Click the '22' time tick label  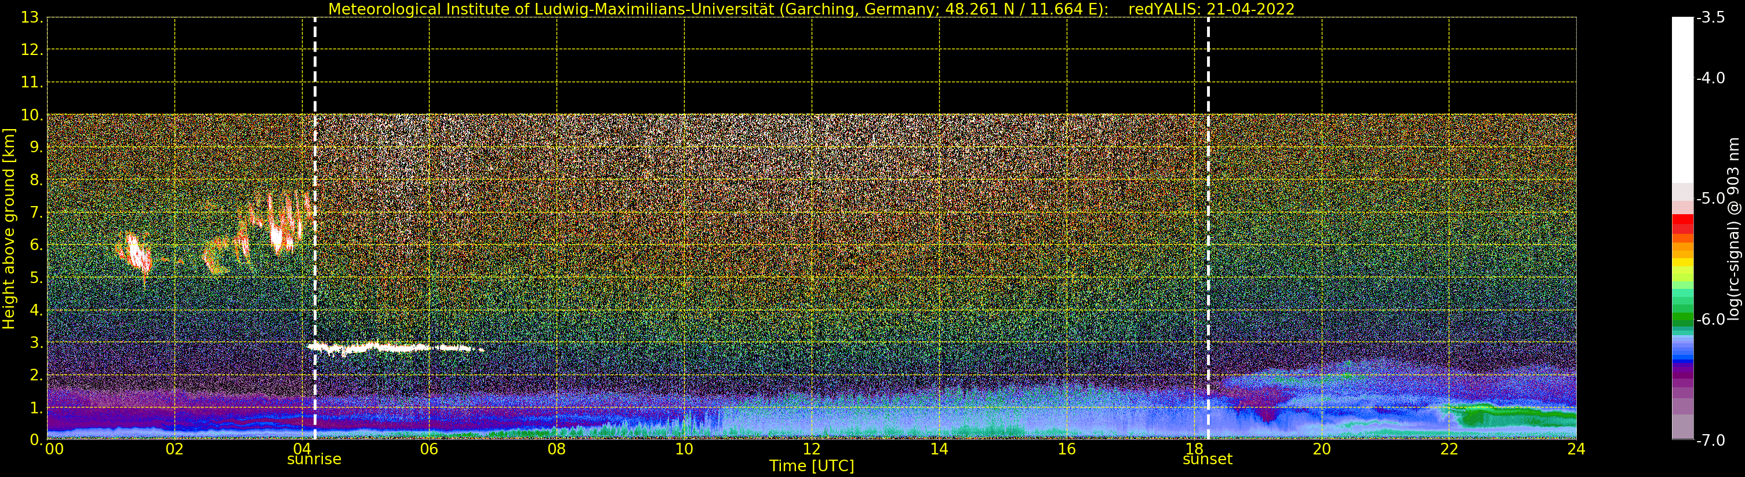tap(1449, 449)
